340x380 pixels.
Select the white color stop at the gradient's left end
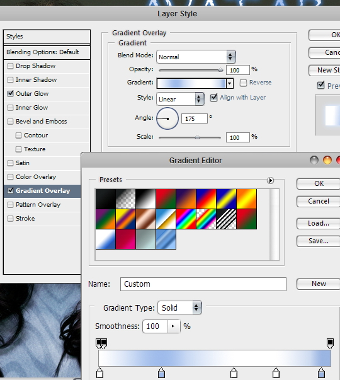pyautogui.click(x=99, y=372)
